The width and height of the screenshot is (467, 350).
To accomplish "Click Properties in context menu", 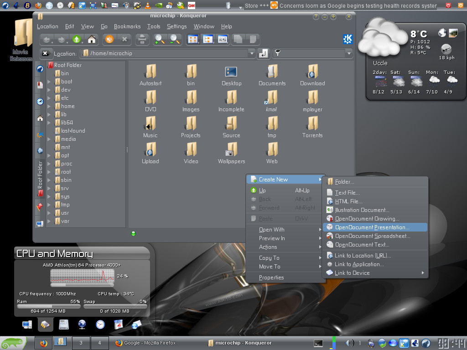I will [x=285, y=278].
